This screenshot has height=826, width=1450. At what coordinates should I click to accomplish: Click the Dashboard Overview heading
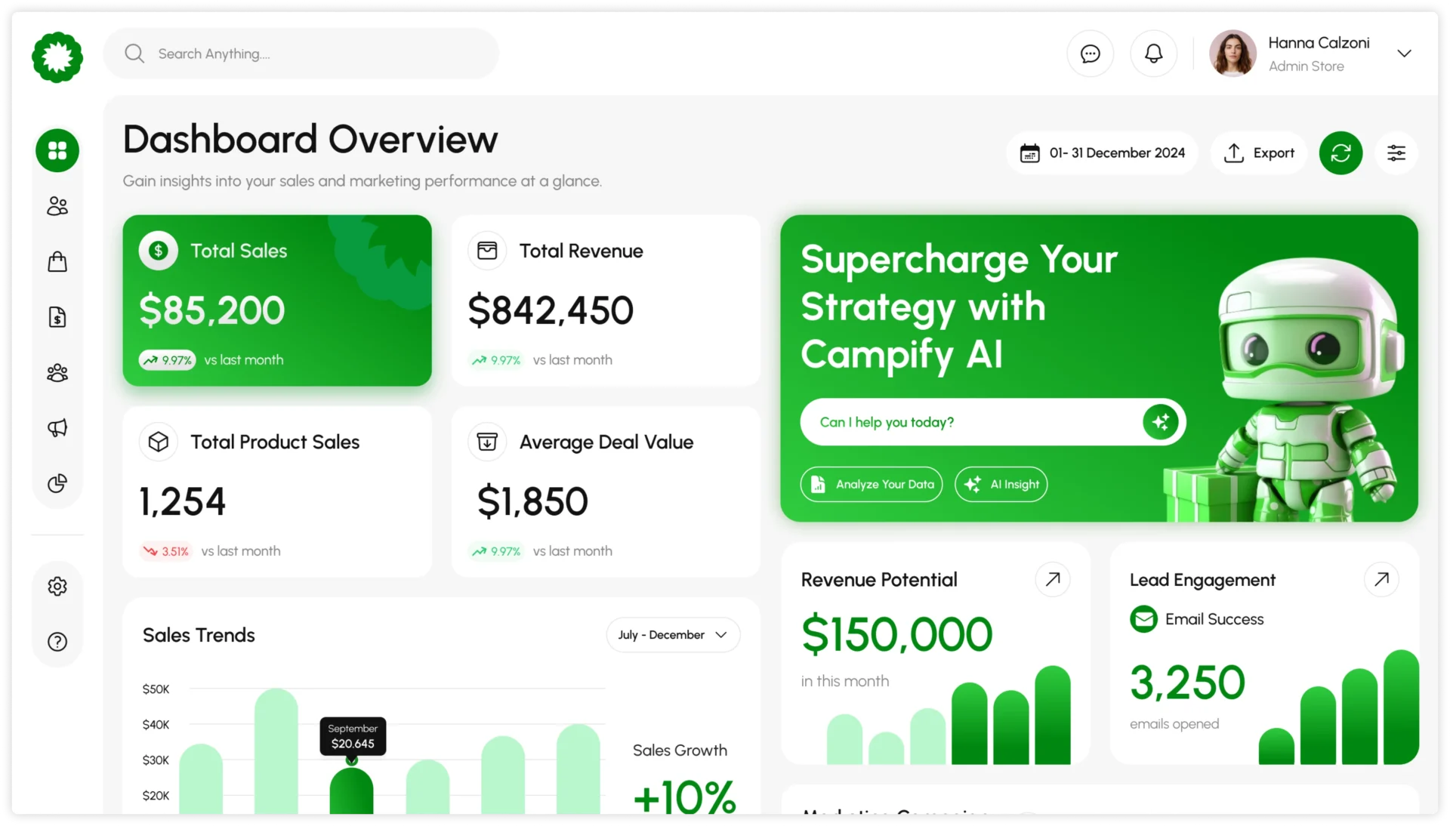tap(310, 140)
